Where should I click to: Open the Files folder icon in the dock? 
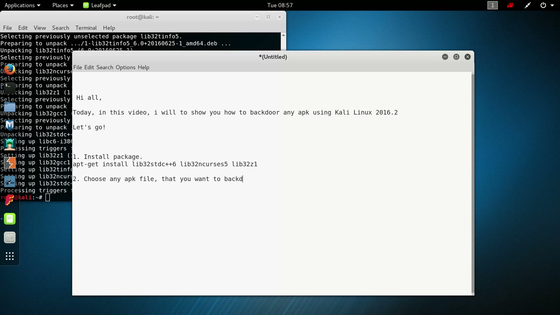[x=10, y=106]
